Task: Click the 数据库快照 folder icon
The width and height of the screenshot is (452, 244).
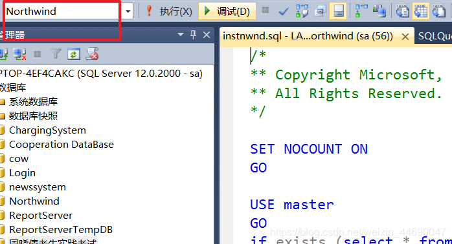Action: click(3, 116)
